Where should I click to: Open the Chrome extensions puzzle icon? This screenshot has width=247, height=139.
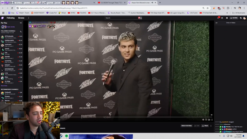[x=228, y=8]
